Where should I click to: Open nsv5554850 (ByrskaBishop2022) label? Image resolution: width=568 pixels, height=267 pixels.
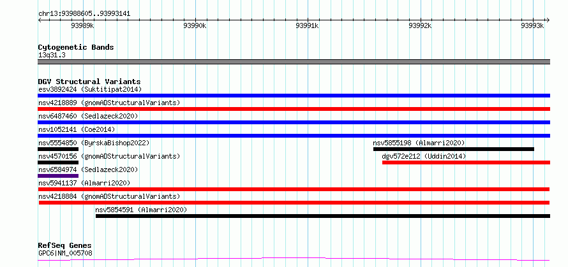[94, 143]
